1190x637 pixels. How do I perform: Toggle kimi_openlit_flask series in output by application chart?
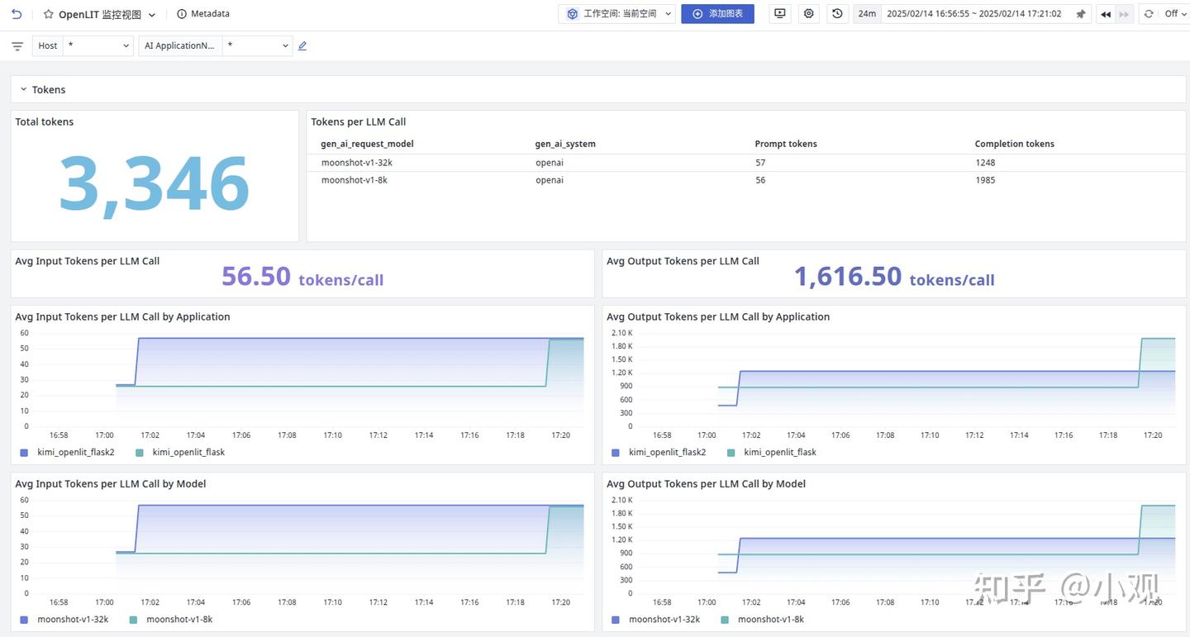coord(771,452)
